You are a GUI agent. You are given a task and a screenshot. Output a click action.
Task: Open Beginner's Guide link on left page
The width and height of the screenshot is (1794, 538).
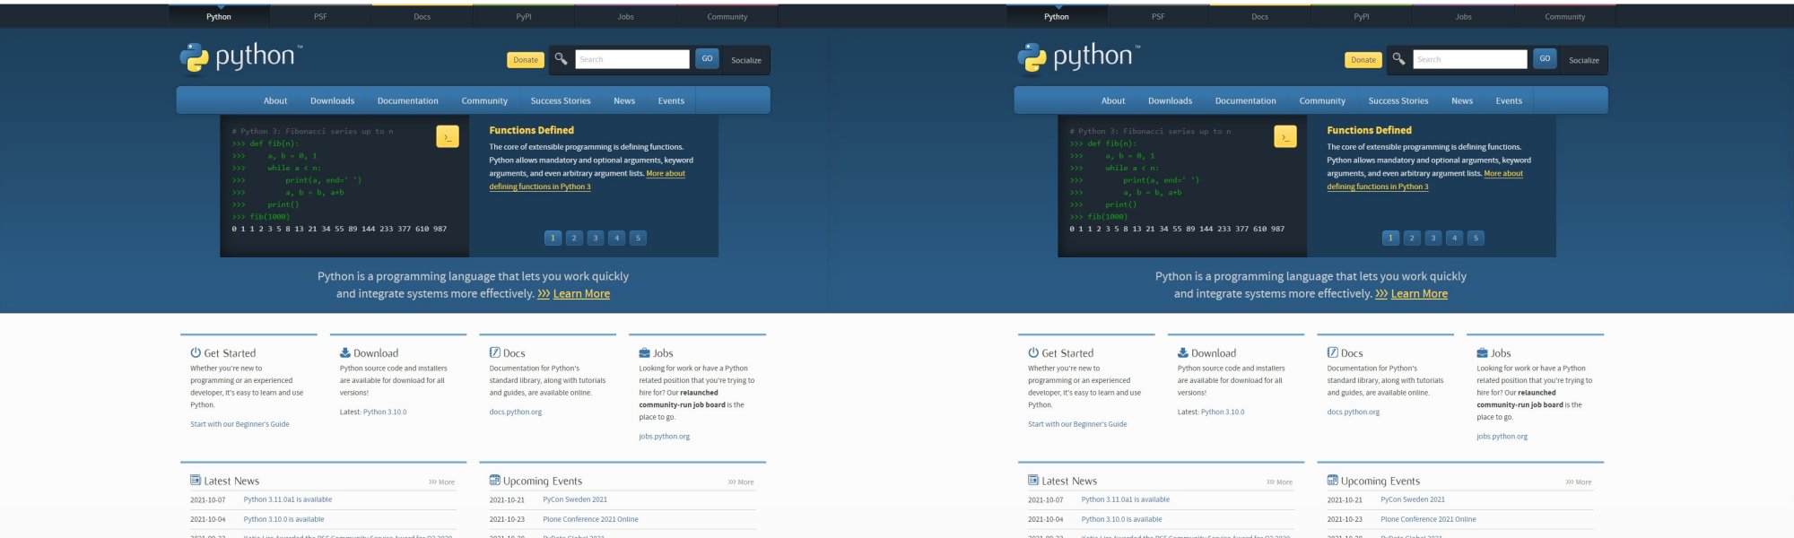239,424
